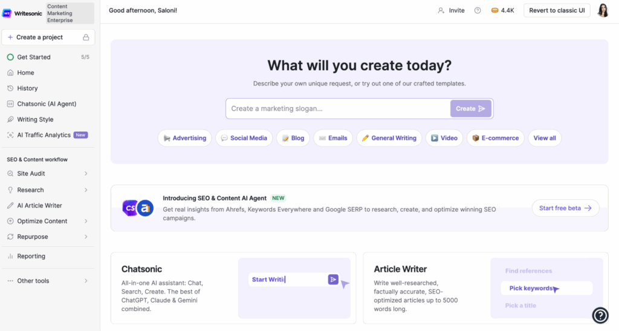Click the Chatsonic and Ahrefs logos in banner
The image size is (619, 331).
click(138, 208)
